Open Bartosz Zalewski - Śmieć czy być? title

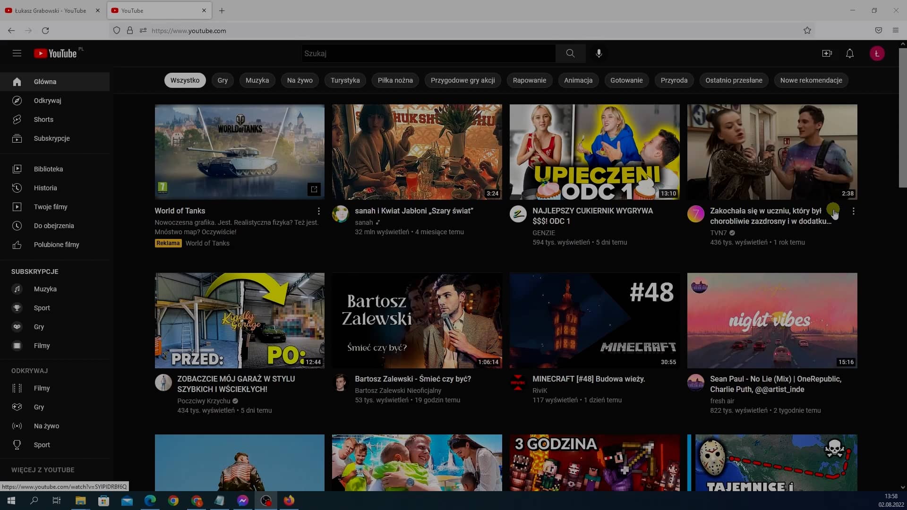pos(412,379)
